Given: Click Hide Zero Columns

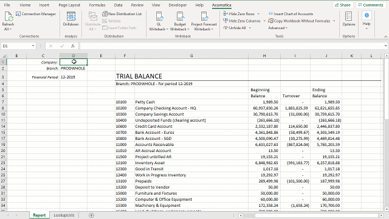Looking at the screenshot, I should tap(242, 21).
